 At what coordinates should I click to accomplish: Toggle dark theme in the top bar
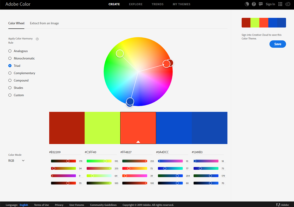[247, 4]
